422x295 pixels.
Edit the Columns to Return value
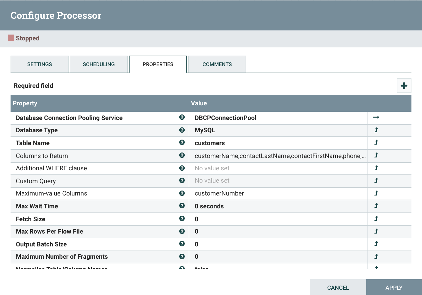(x=278, y=156)
